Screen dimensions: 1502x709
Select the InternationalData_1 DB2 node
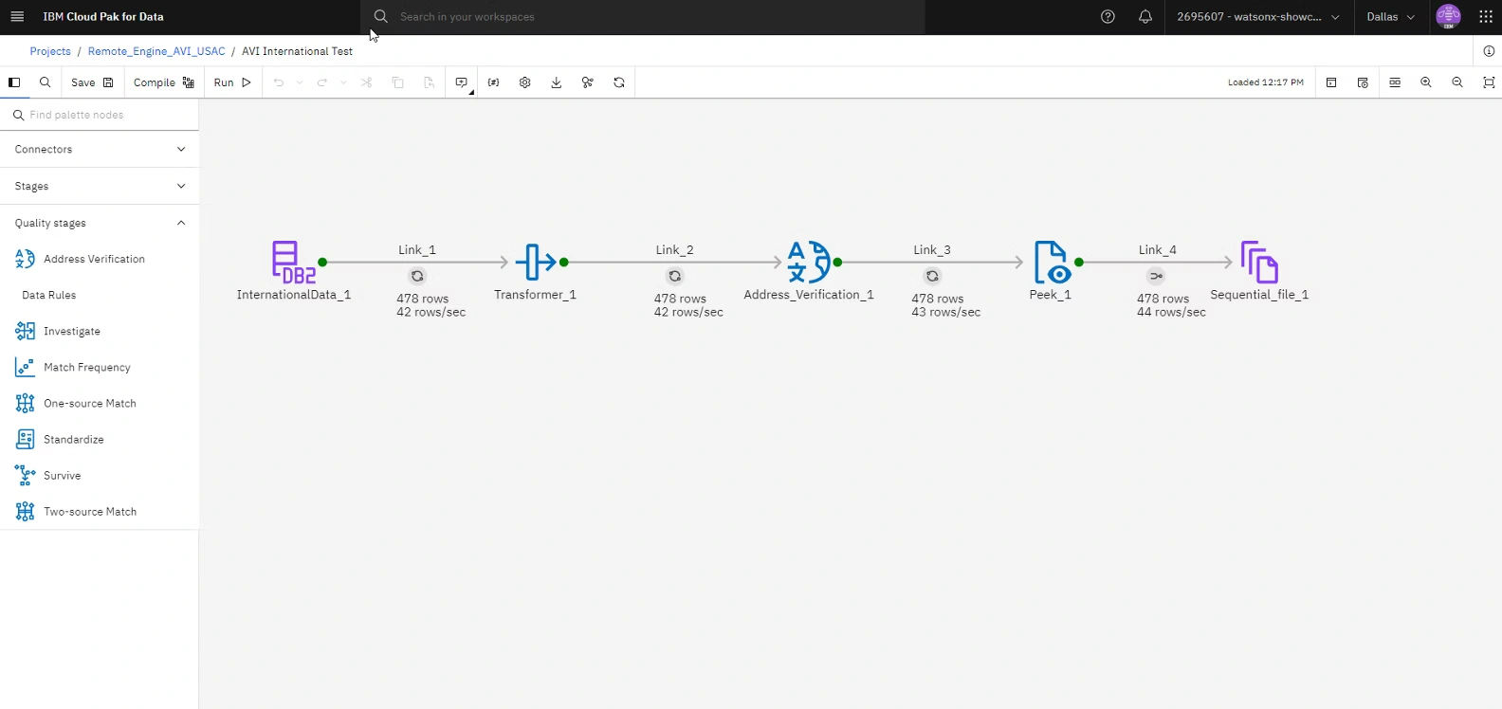pyautogui.click(x=293, y=263)
